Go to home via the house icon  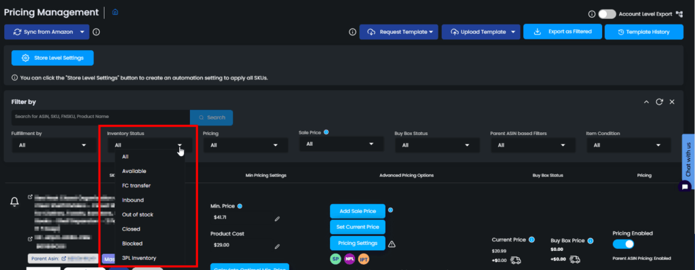(115, 12)
